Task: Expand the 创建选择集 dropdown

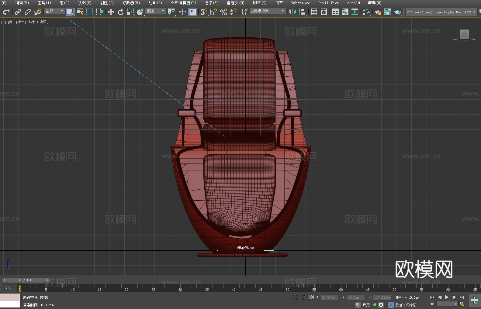Action: pos(268,11)
